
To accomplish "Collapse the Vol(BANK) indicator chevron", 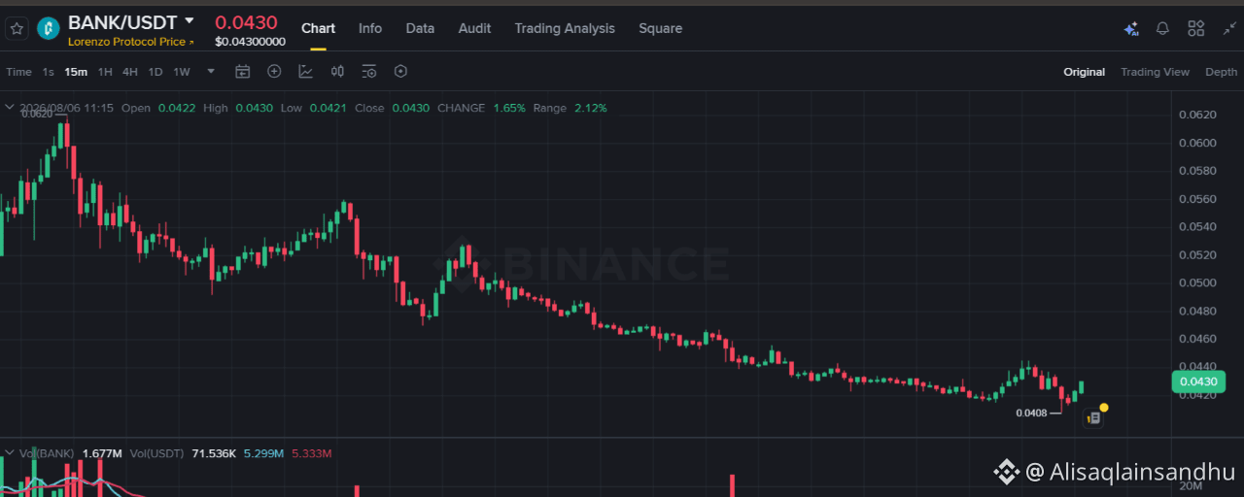I will point(10,453).
